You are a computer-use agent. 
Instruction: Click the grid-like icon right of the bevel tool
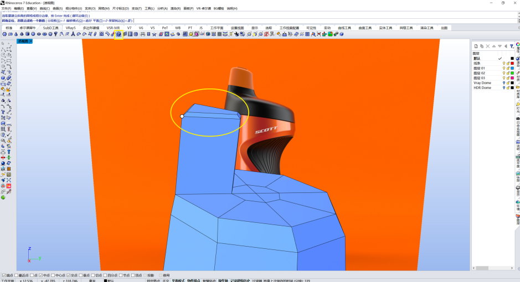coord(130,34)
